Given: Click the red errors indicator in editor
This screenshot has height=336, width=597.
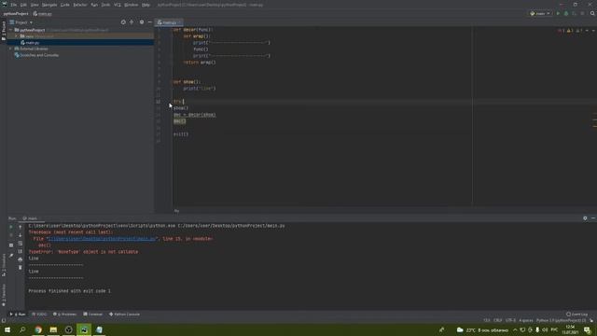Looking at the screenshot, I should click(562, 31).
